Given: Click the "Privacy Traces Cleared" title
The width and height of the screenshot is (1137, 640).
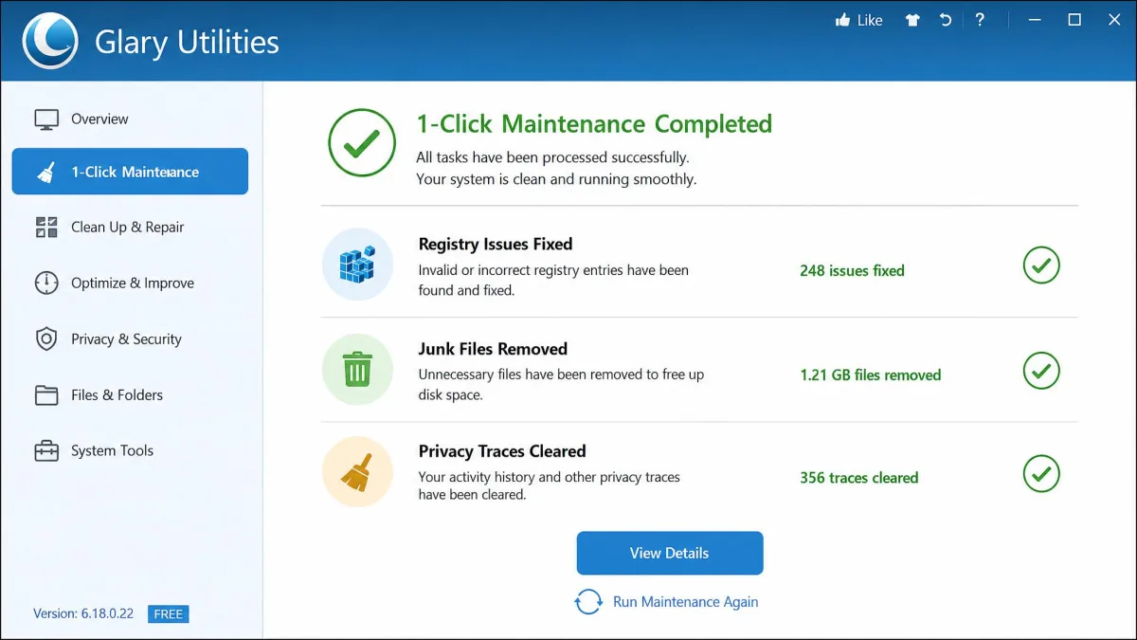Looking at the screenshot, I should 502,451.
